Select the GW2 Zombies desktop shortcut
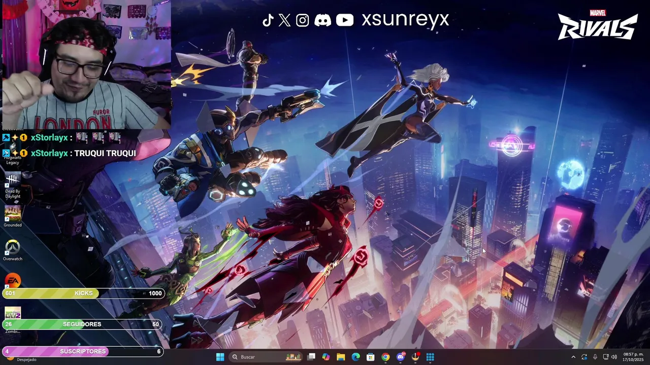Image resolution: width=650 pixels, height=365 pixels. click(13, 320)
